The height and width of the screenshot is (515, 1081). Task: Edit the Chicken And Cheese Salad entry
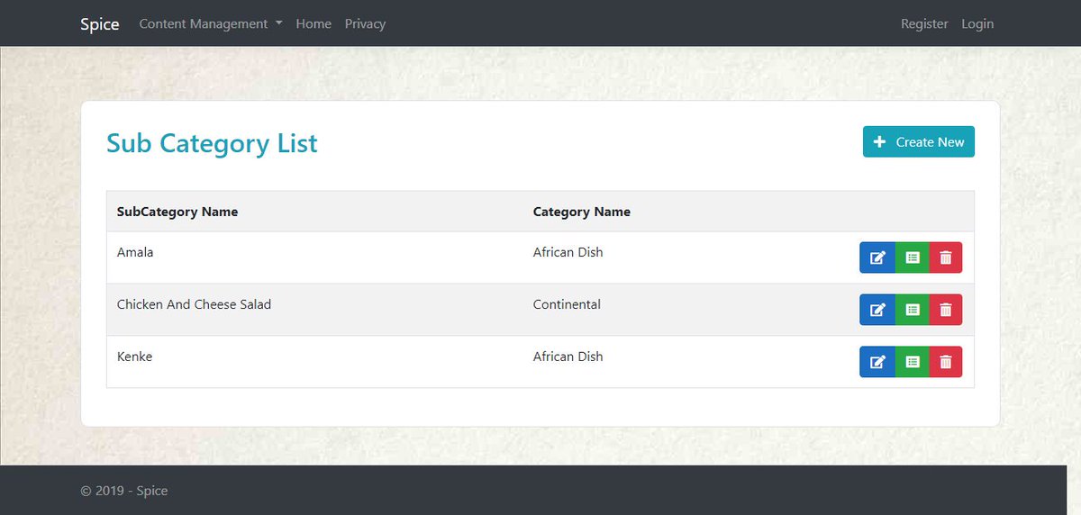click(877, 310)
